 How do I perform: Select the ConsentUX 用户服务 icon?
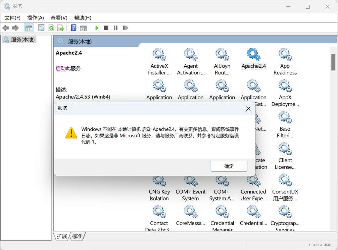[x=285, y=181]
